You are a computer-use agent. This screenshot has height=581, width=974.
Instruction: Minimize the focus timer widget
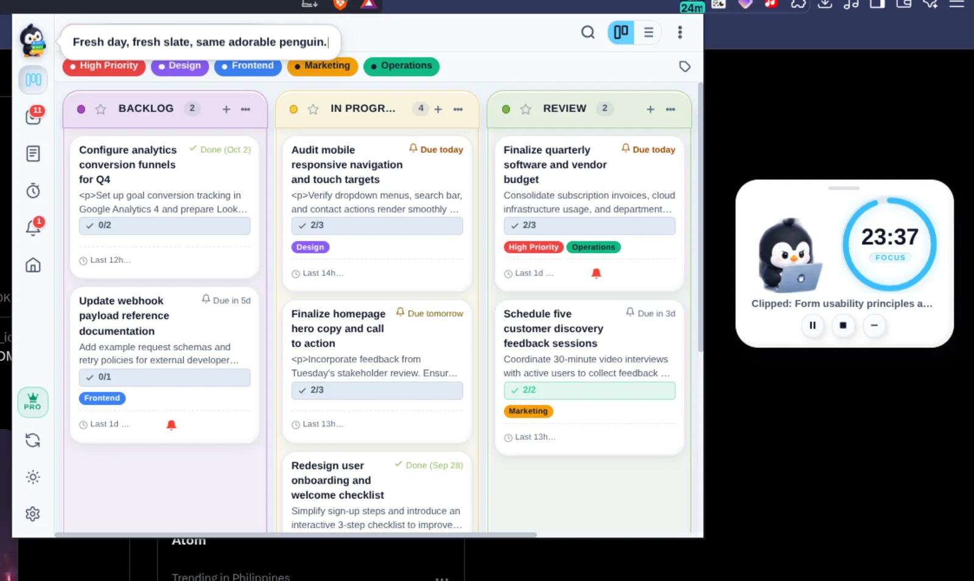[x=874, y=325]
